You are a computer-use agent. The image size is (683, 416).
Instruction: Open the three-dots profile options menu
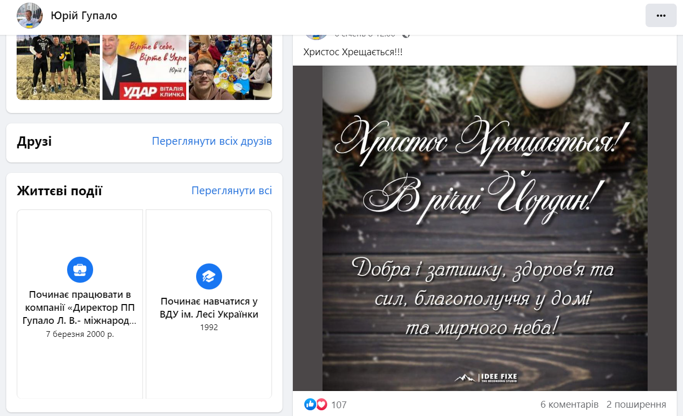[661, 16]
